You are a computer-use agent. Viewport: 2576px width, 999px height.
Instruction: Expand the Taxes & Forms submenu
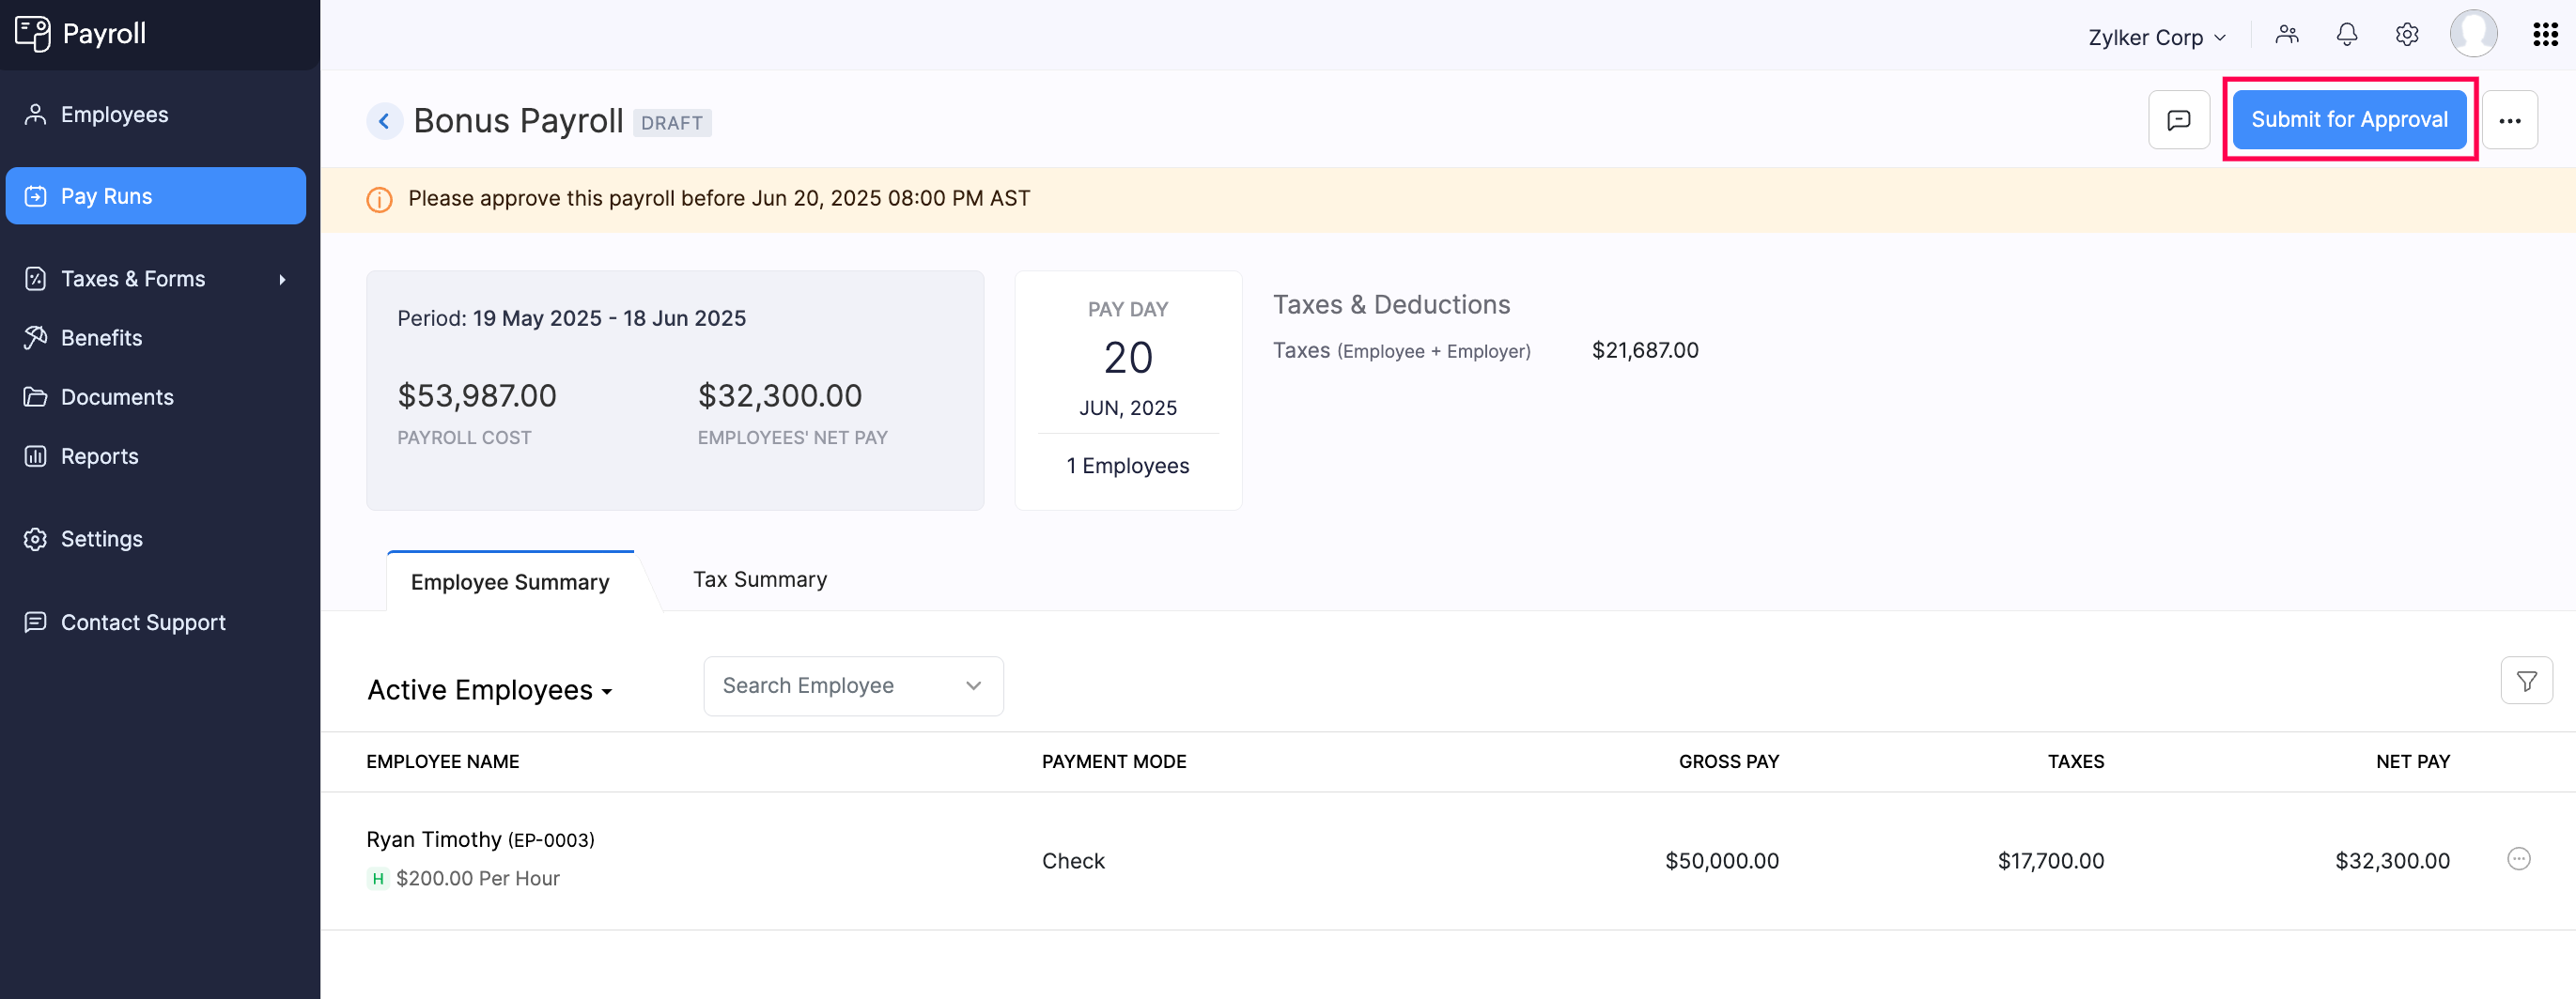click(x=133, y=279)
